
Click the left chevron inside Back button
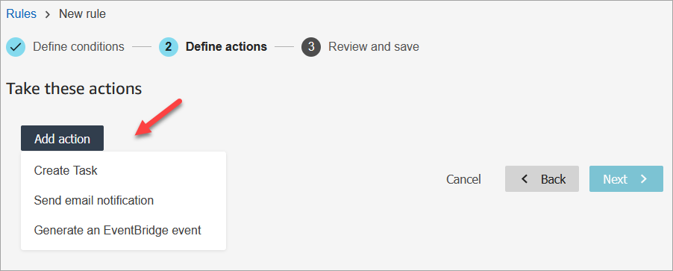click(524, 178)
